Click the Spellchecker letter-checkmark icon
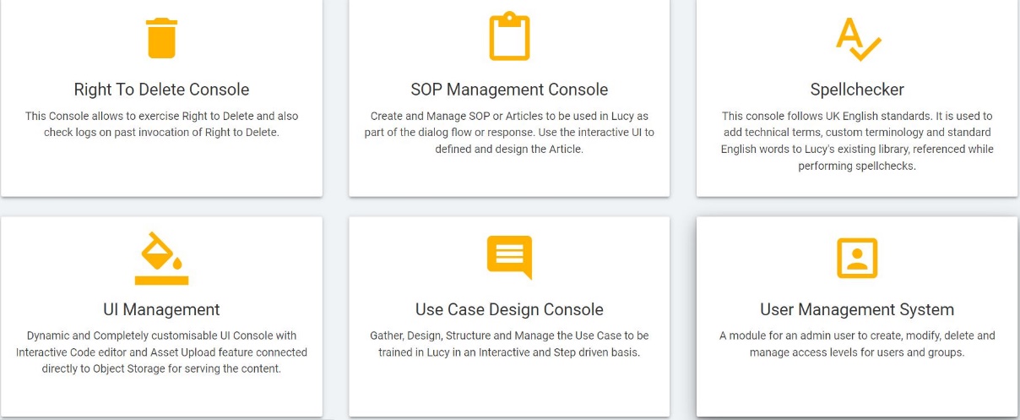Viewport: 1020px width, 420px height. 857,38
